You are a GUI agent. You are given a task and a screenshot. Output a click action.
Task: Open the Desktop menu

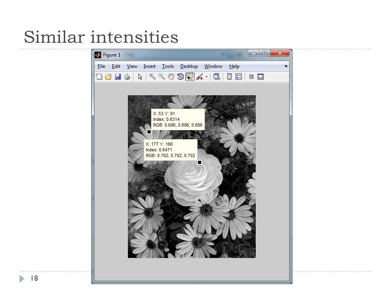(x=189, y=66)
